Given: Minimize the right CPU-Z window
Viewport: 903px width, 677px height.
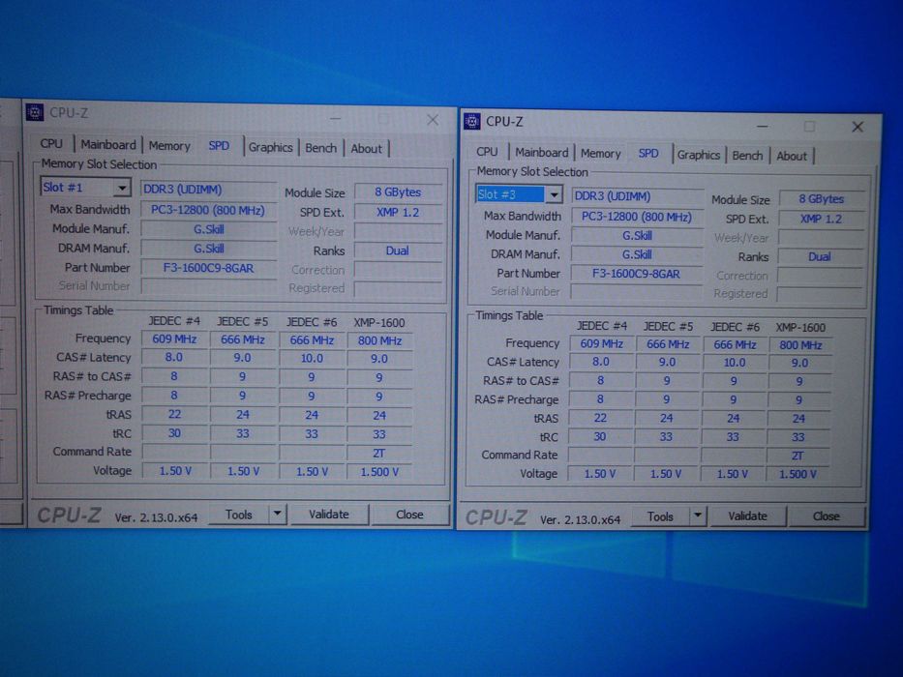Looking at the screenshot, I should (x=762, y=126).
